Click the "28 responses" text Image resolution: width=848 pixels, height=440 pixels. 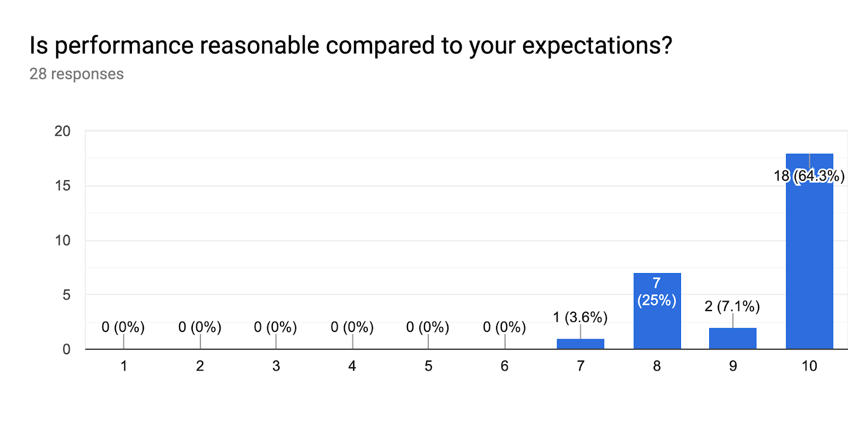(x=76, y=74)
